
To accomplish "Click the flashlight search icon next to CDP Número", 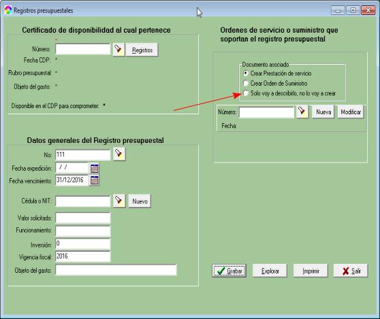I will (118, 50).
